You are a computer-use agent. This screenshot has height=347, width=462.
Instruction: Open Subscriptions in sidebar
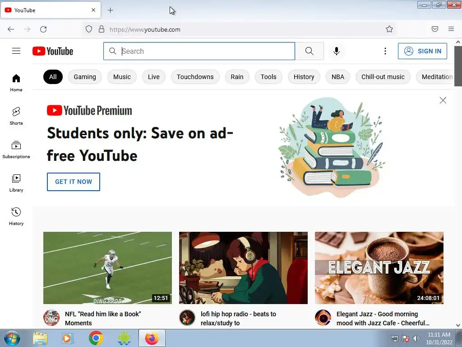pos(16,150)
